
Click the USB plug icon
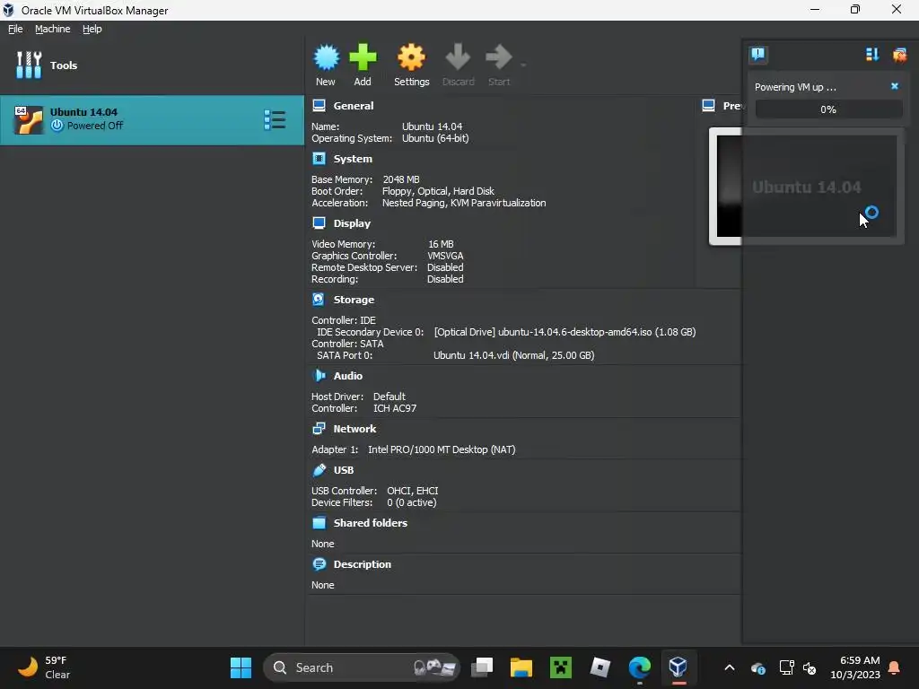(319, 469)
